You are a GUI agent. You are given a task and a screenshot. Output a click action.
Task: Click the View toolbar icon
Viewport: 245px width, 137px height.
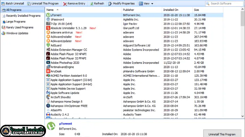141,3
